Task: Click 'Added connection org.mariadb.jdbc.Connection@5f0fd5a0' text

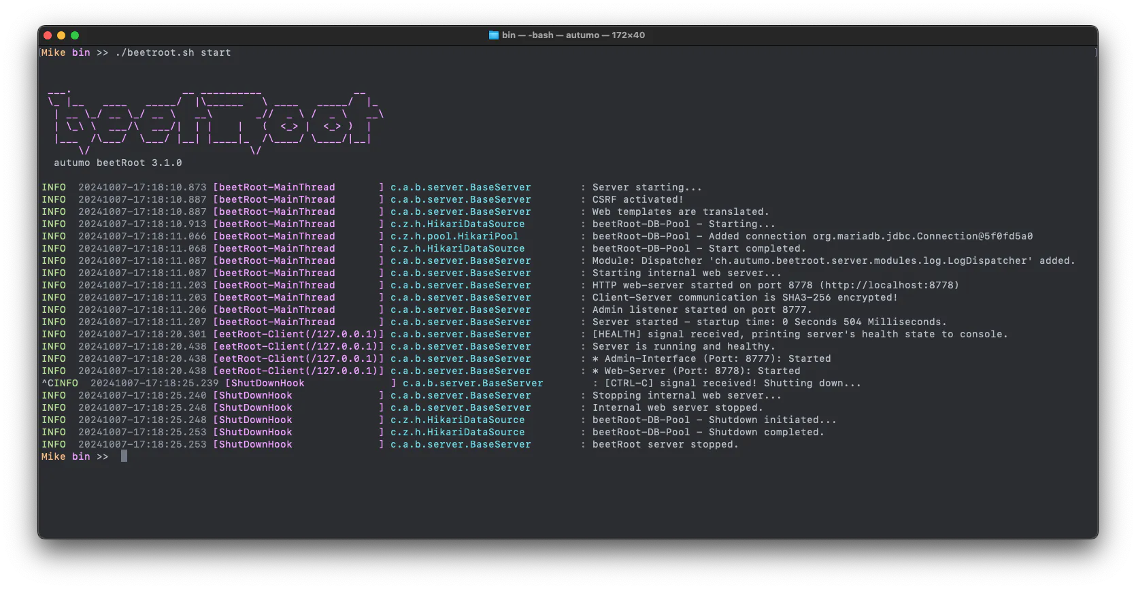Action: coord(871,236)
